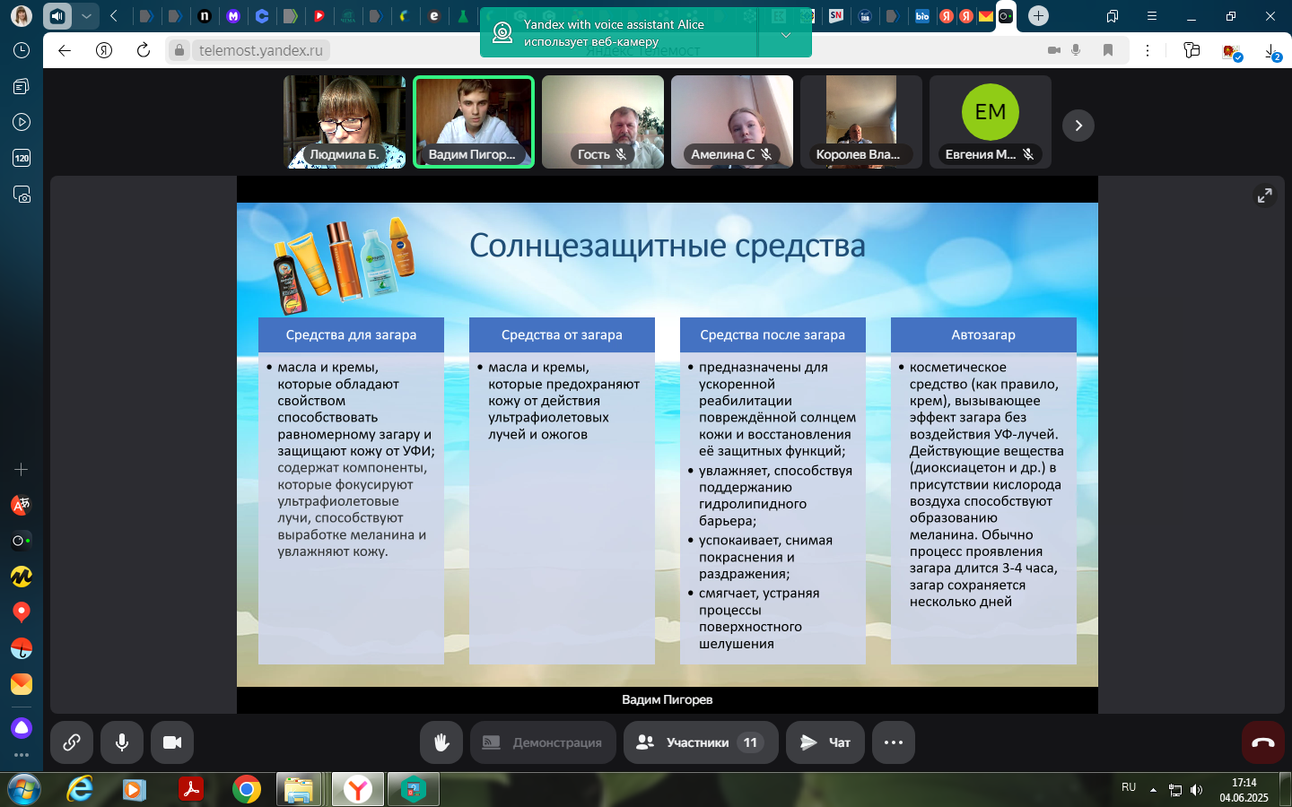Open Yandex Maps pin in sidebar
1292x807 pixels.
[22, 612]
